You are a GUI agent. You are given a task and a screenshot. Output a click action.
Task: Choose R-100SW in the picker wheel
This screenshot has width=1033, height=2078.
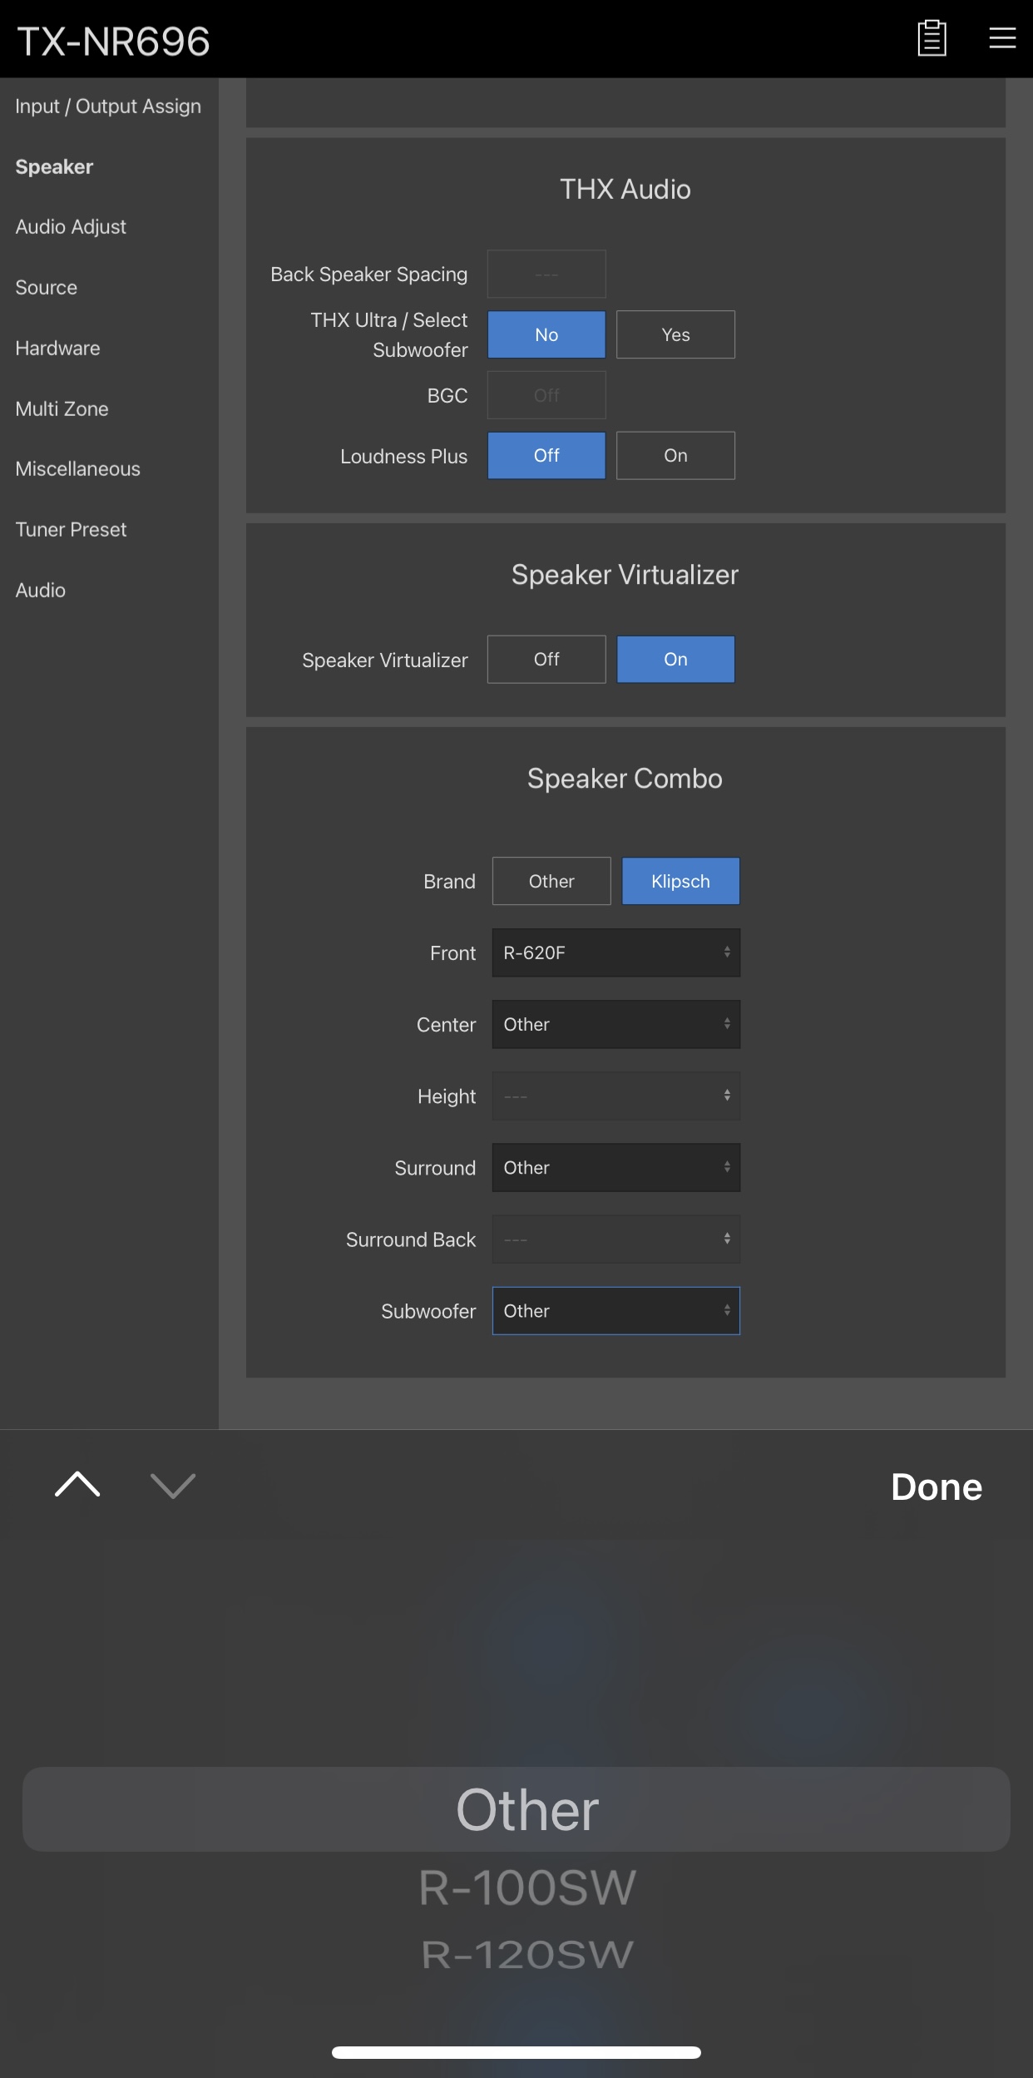(527, 1887)
